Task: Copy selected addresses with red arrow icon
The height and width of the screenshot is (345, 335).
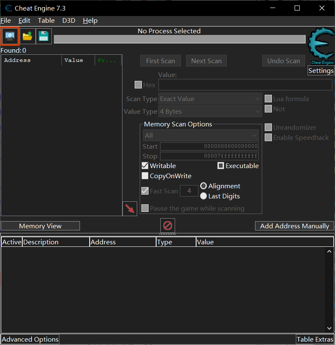Action: coord(130,209)
